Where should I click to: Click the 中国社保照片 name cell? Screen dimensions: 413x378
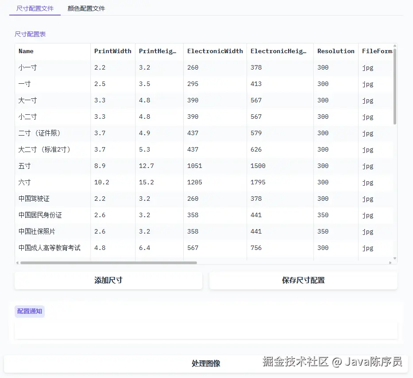pos(53,231)
